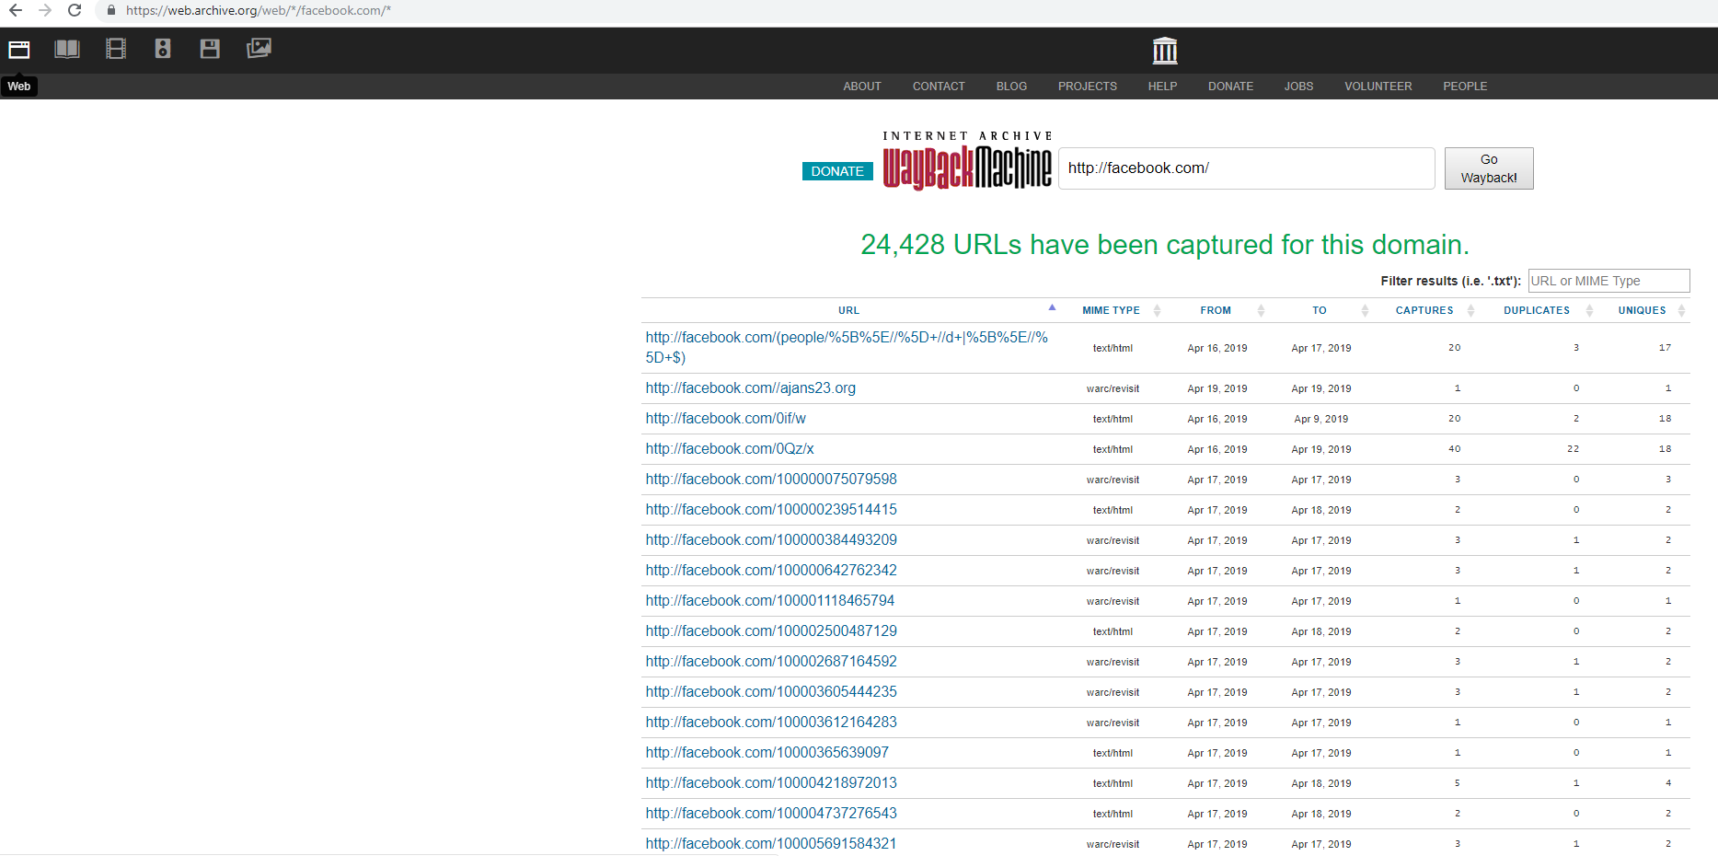1718x856 pixels.
Task: Open link facebook.com/100003612164283
Action: [x=771, y=723]
